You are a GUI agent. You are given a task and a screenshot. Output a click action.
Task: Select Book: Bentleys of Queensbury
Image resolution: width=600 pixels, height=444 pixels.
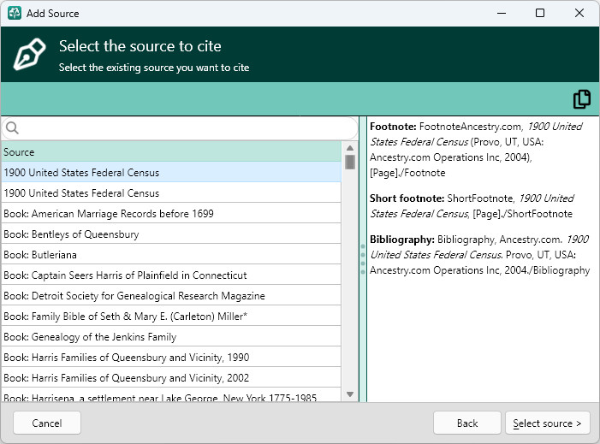tap(171, 234)
